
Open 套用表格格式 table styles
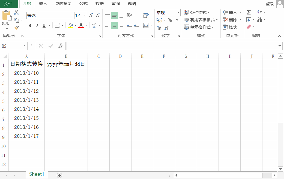tap(201, 20)
